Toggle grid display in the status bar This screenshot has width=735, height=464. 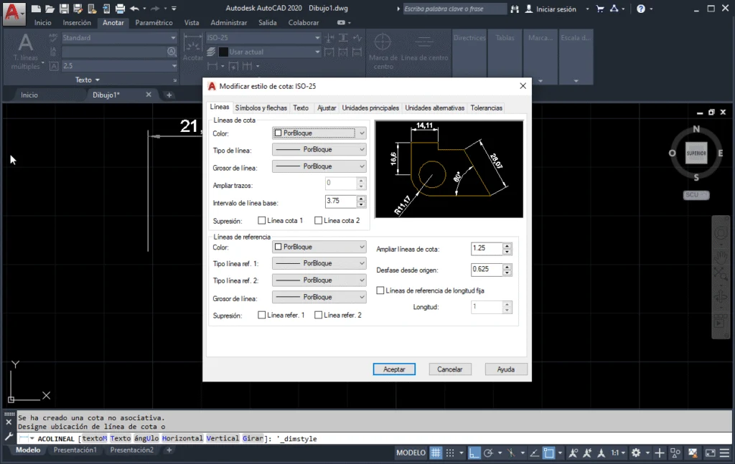pyautogui.click(x=435, y=453)
